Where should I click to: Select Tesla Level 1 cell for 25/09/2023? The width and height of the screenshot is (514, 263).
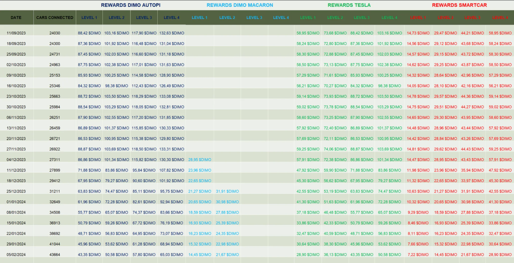pos(308,54)
